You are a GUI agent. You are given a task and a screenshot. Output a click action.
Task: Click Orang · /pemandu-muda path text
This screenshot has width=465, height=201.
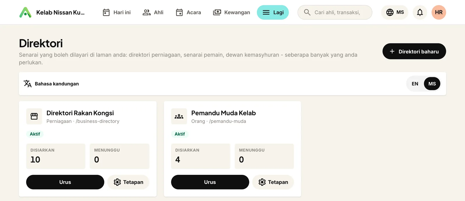tap(219, 121)
